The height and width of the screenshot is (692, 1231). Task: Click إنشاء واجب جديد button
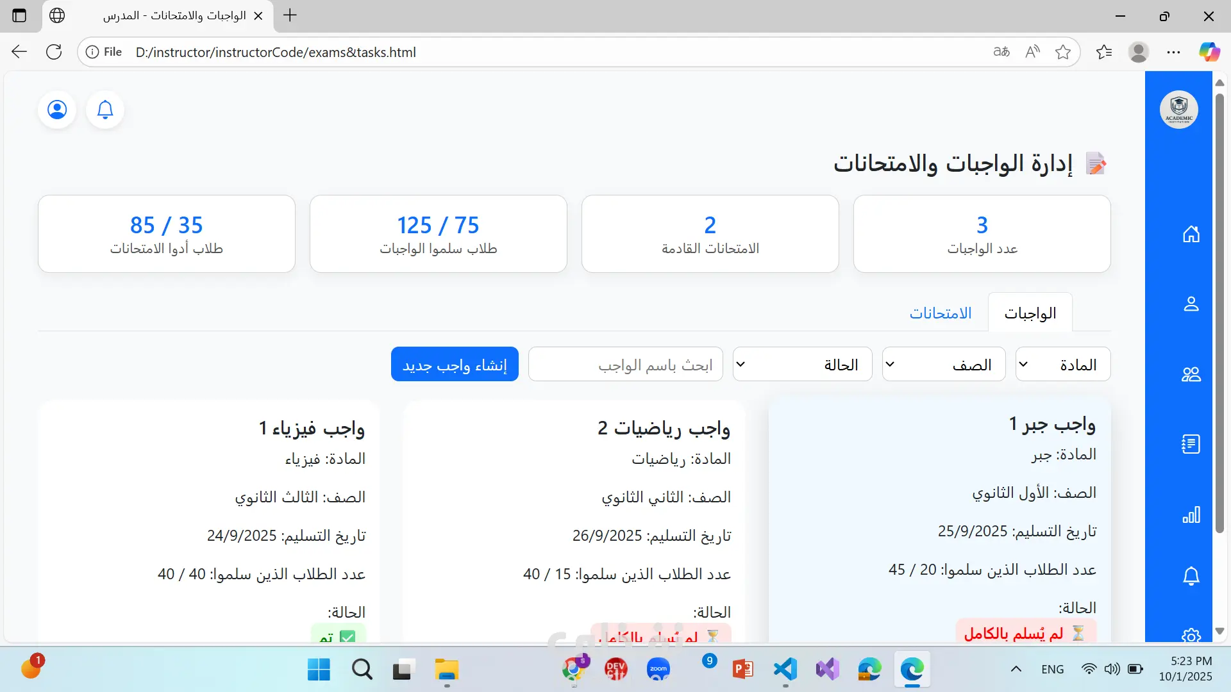[x=455, y=365]
